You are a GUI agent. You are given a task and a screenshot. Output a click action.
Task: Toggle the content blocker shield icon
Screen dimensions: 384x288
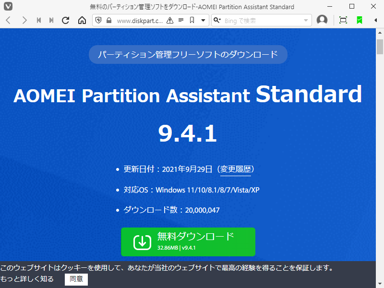[99, 20]
